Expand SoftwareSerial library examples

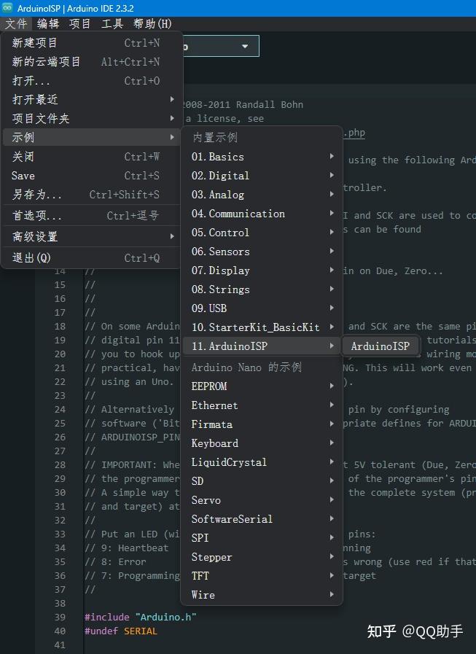262,519
